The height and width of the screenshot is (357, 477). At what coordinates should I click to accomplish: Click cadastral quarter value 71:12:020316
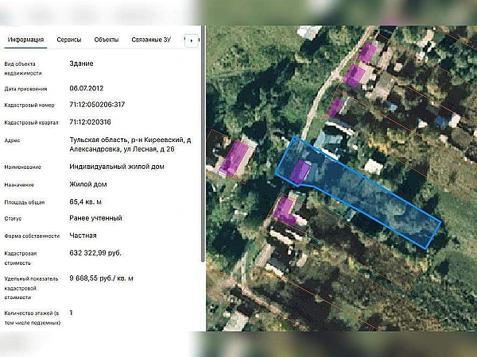point(90,122)
